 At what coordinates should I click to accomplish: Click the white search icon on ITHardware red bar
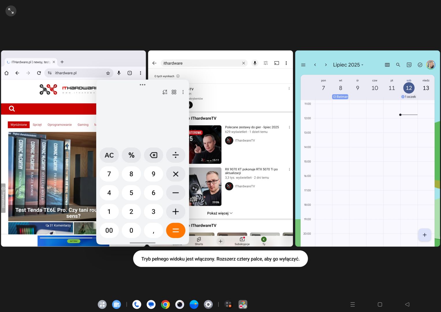click(12, 109)
